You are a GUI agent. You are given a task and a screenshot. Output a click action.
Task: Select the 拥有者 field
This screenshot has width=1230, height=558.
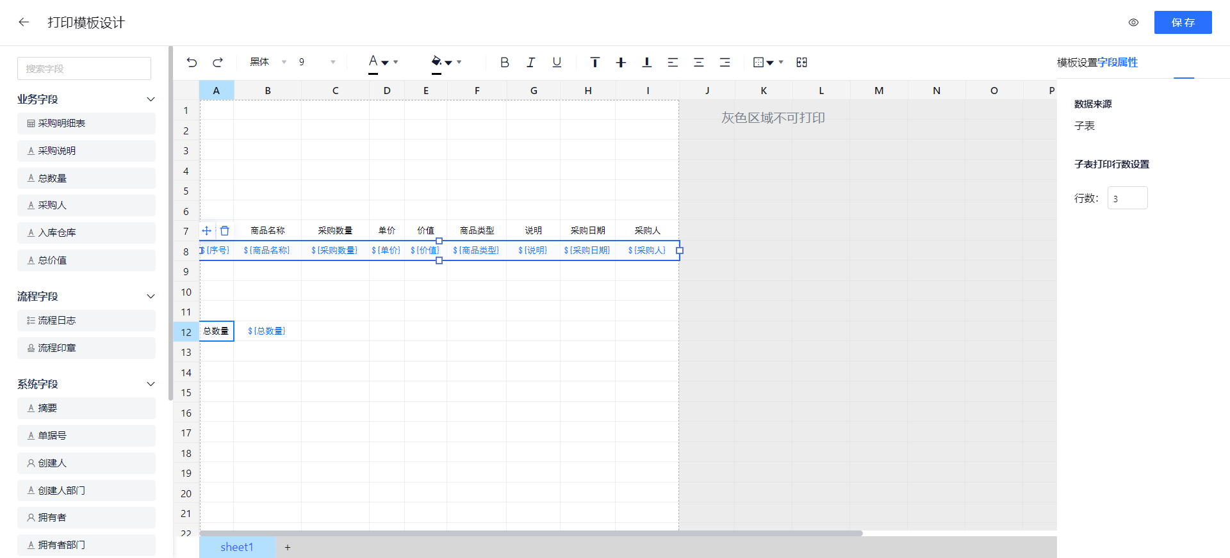click(x=86, y=518)
